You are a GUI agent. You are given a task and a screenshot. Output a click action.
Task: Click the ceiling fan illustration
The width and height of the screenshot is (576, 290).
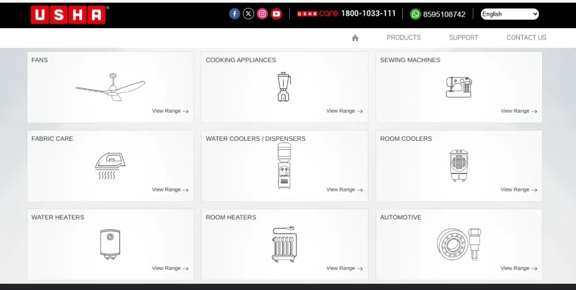[110, 87]
